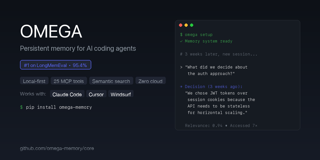This screenshot has height=160, width=320.
Task: Click the Relevance 0.94 line in terminal
Action: [221, 125]
